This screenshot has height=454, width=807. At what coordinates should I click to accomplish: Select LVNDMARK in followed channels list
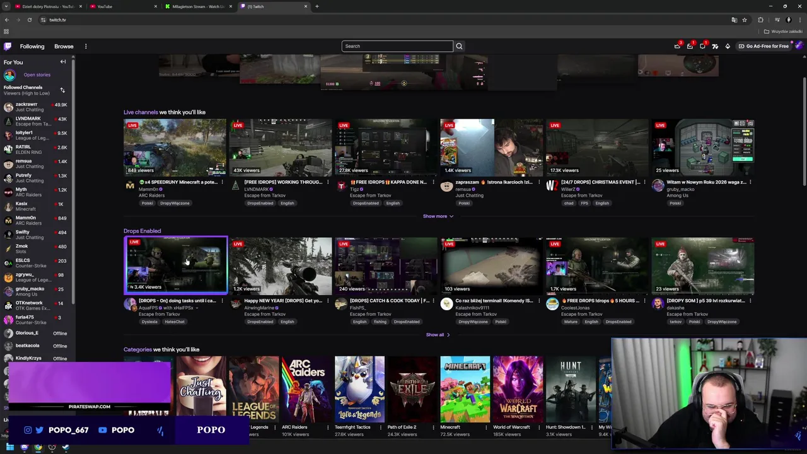35,121
